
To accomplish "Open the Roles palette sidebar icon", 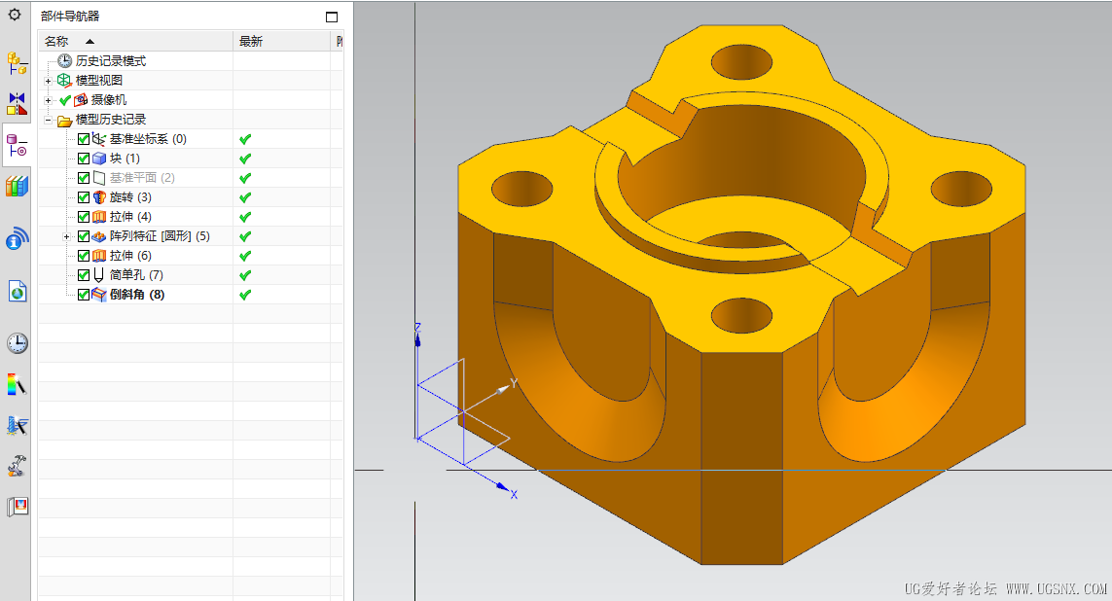I will click(17, 507).
